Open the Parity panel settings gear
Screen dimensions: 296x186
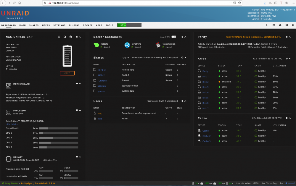(287, 37)
